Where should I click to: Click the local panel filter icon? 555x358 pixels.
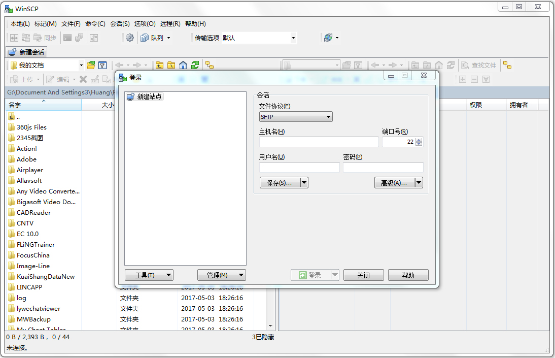point(102,65)
